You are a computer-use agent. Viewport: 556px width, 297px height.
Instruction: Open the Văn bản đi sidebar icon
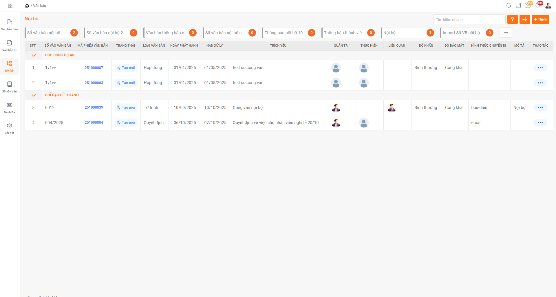10,43
